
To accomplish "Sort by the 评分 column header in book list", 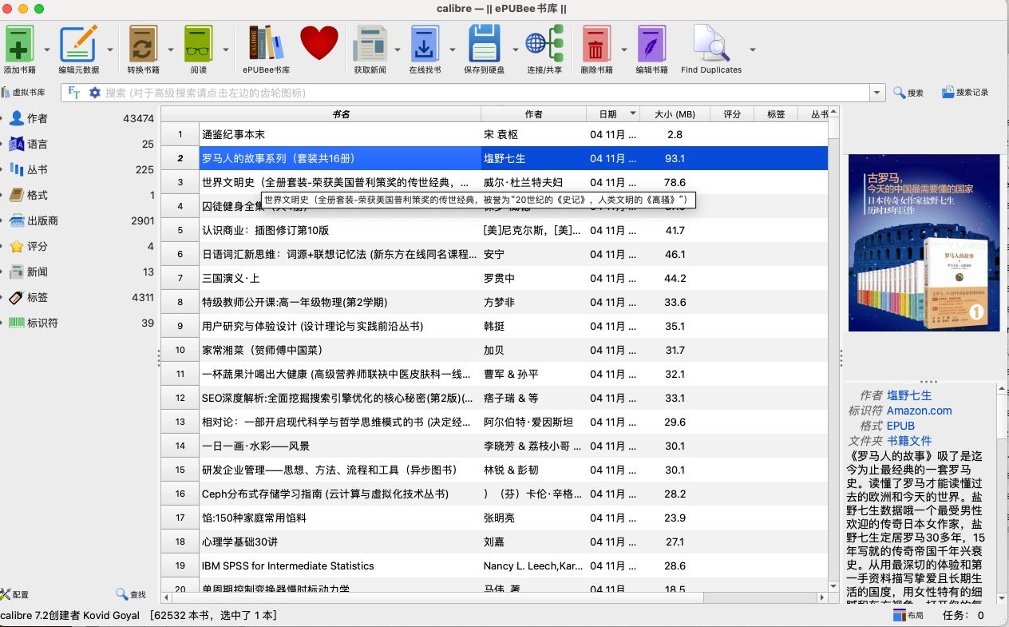I will 732,114.
